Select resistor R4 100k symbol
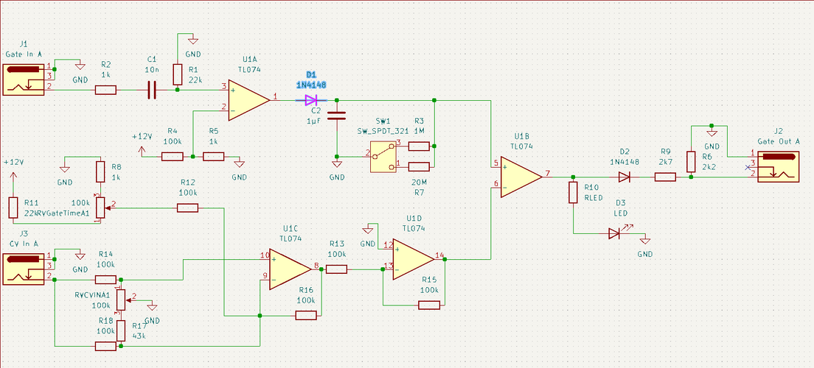814x368 pixels. [172, 157]
